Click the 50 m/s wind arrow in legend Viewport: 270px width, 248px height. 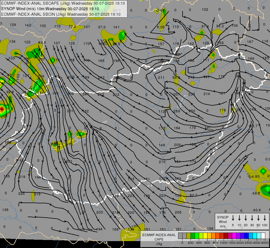[x=258, y=218]
